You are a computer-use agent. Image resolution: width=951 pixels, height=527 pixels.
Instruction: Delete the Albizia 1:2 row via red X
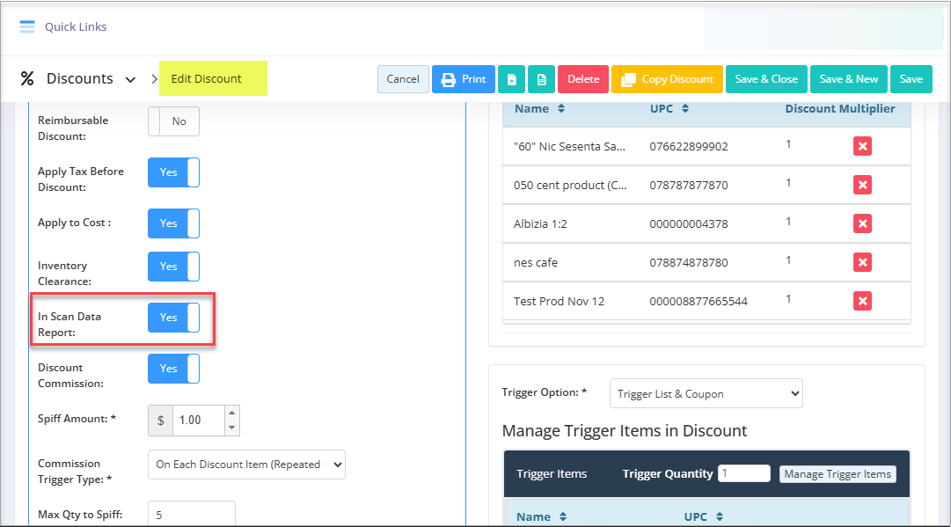click(x=862, y=223)
